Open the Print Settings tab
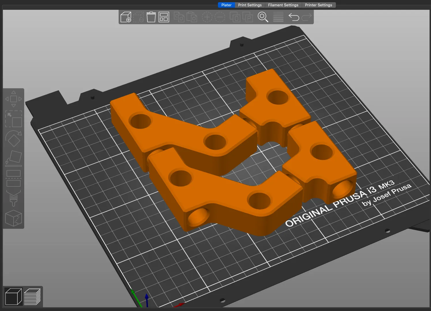The height and width of the screenshot is (311, 431). pyautogui.click(x=250, y=5)
